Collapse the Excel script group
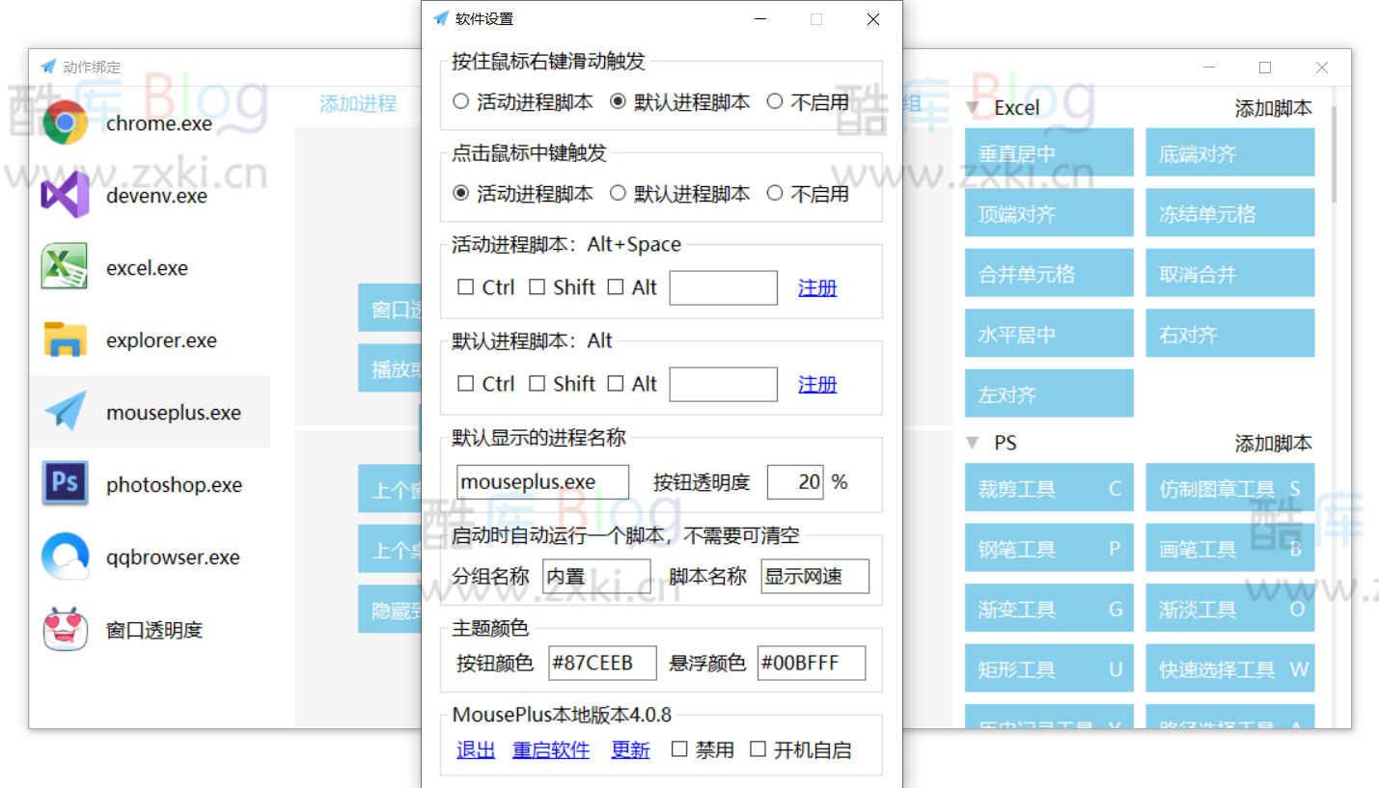The width and height of the screenshot is (1379, 788). (x=972, y=106)
